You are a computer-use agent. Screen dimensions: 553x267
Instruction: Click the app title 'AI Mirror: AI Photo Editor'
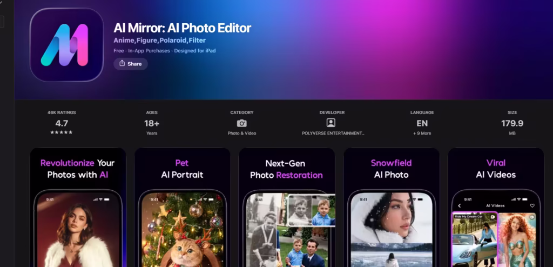tap(183, 28)
